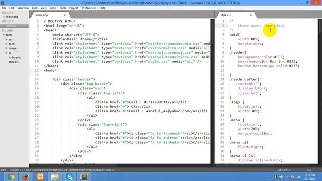Click the display:inline-block; rule
The width and height of the screenshot is (322, 181).
tap(260, 160)
